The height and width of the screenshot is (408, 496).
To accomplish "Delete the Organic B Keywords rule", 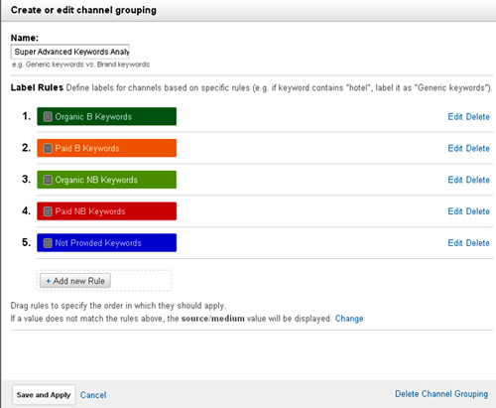I will point(477,117).
